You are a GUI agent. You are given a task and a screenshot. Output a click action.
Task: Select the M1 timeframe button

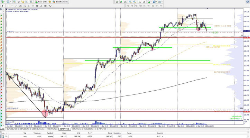[128, 6]
